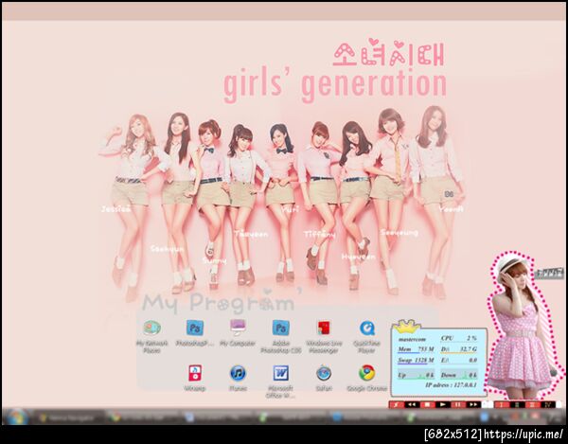Open the first taskbar window button

(x=67, y=417)
